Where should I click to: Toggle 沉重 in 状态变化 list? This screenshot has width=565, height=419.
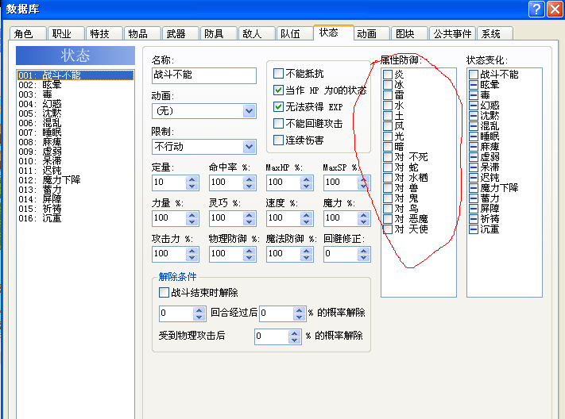[x=474, y=229]
